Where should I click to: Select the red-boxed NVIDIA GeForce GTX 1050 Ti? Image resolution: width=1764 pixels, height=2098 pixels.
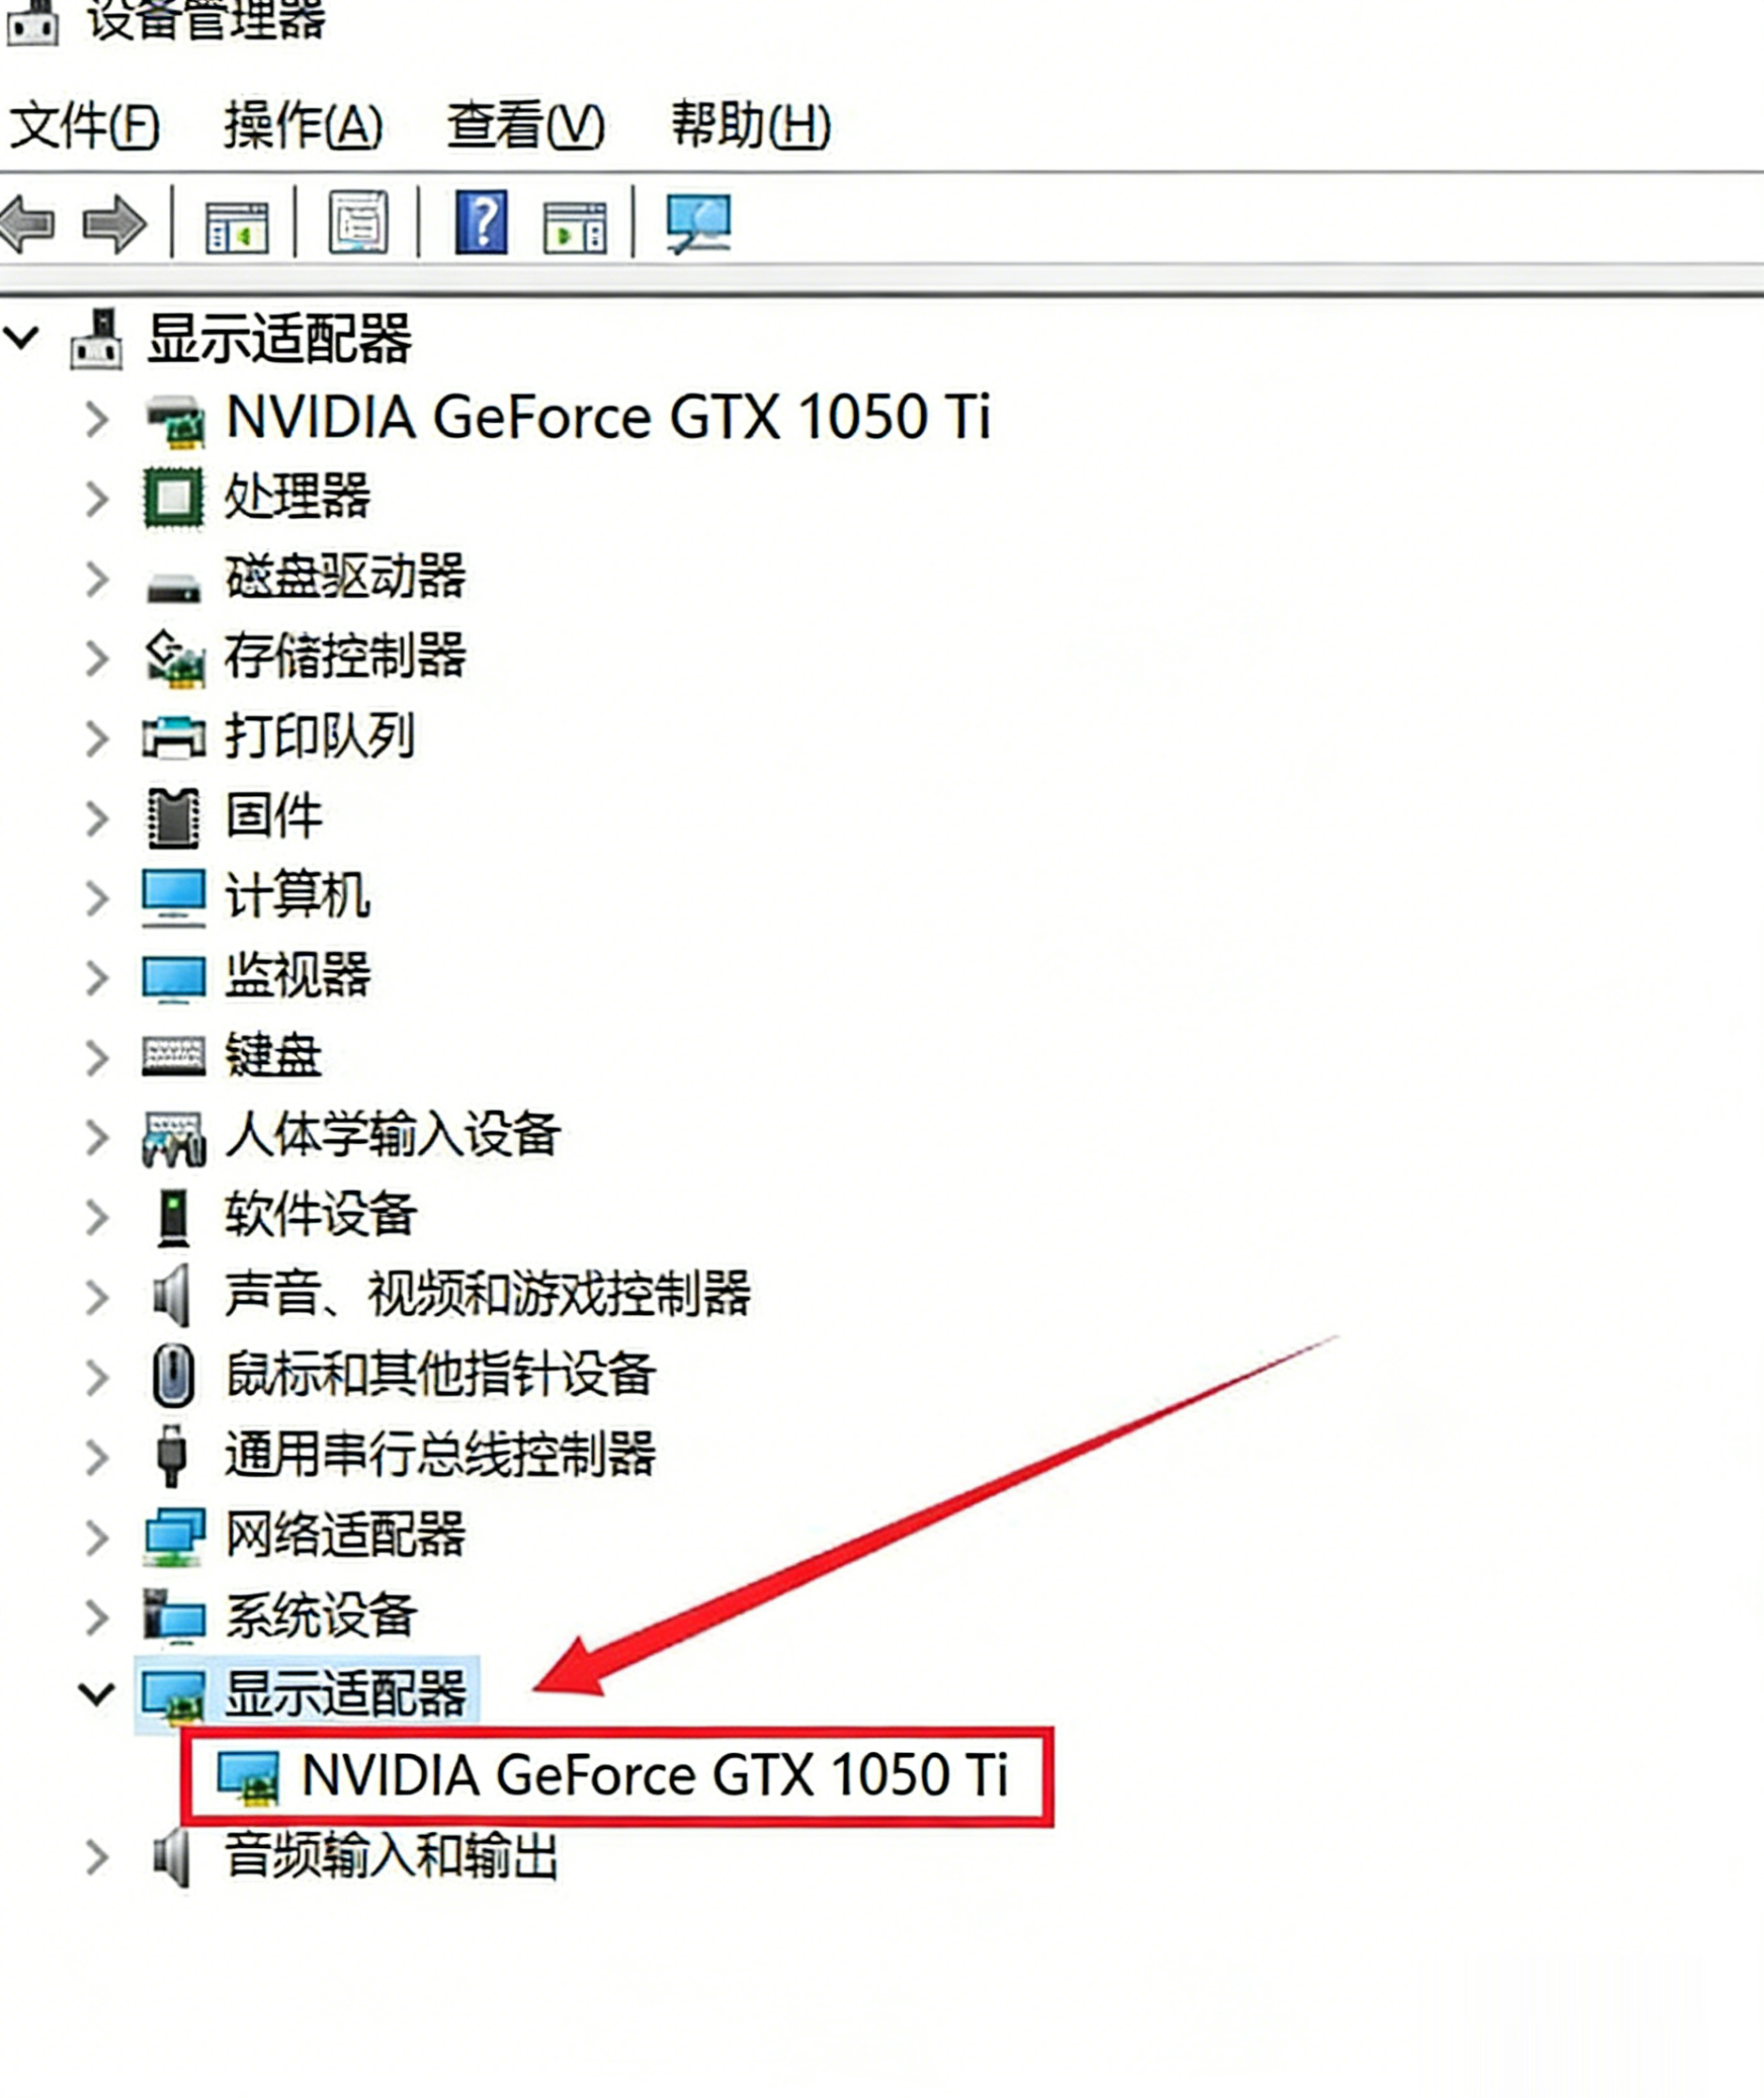coord(654,1776)
